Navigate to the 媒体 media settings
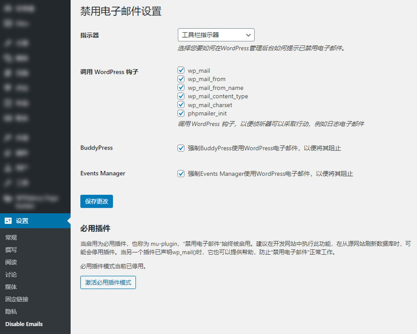The width and height of the screenshot is (417, 334). coord(11,287)
